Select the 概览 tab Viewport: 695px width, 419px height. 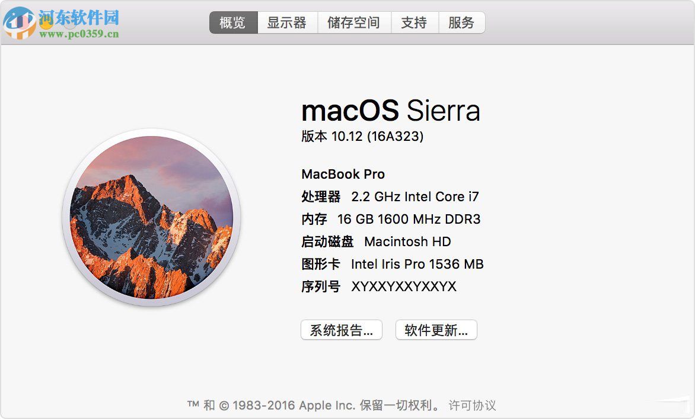click(x=233, y=22)
